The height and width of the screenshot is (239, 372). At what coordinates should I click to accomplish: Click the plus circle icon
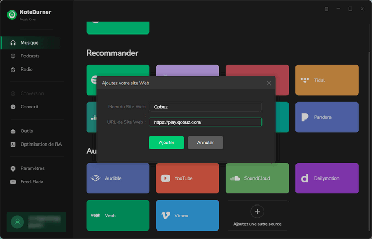pyautogui.click(x=257, y=211)
